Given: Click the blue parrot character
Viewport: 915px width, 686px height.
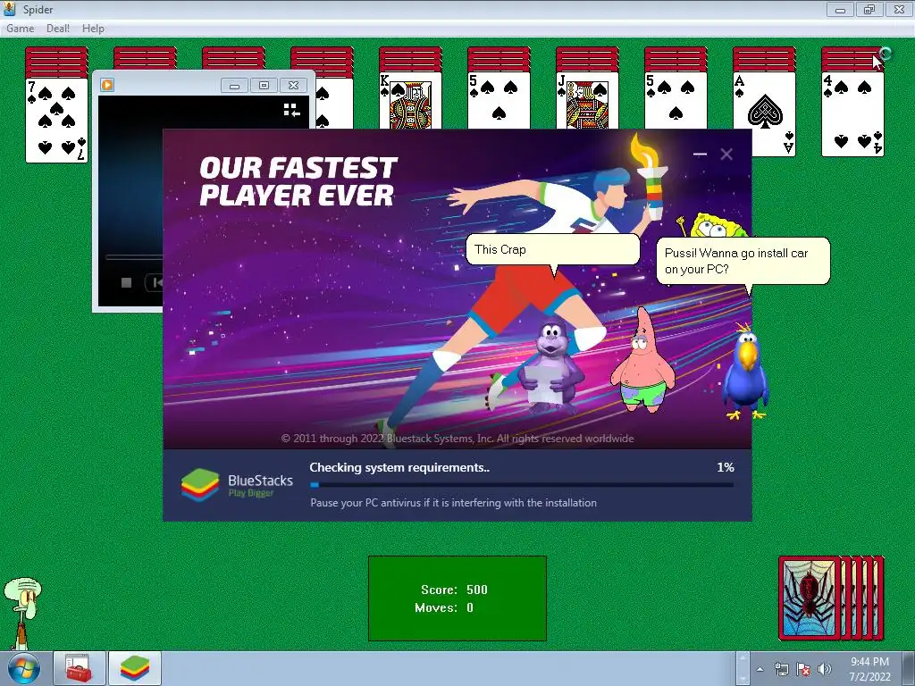Looking at the screenshot, I should 745,373.
